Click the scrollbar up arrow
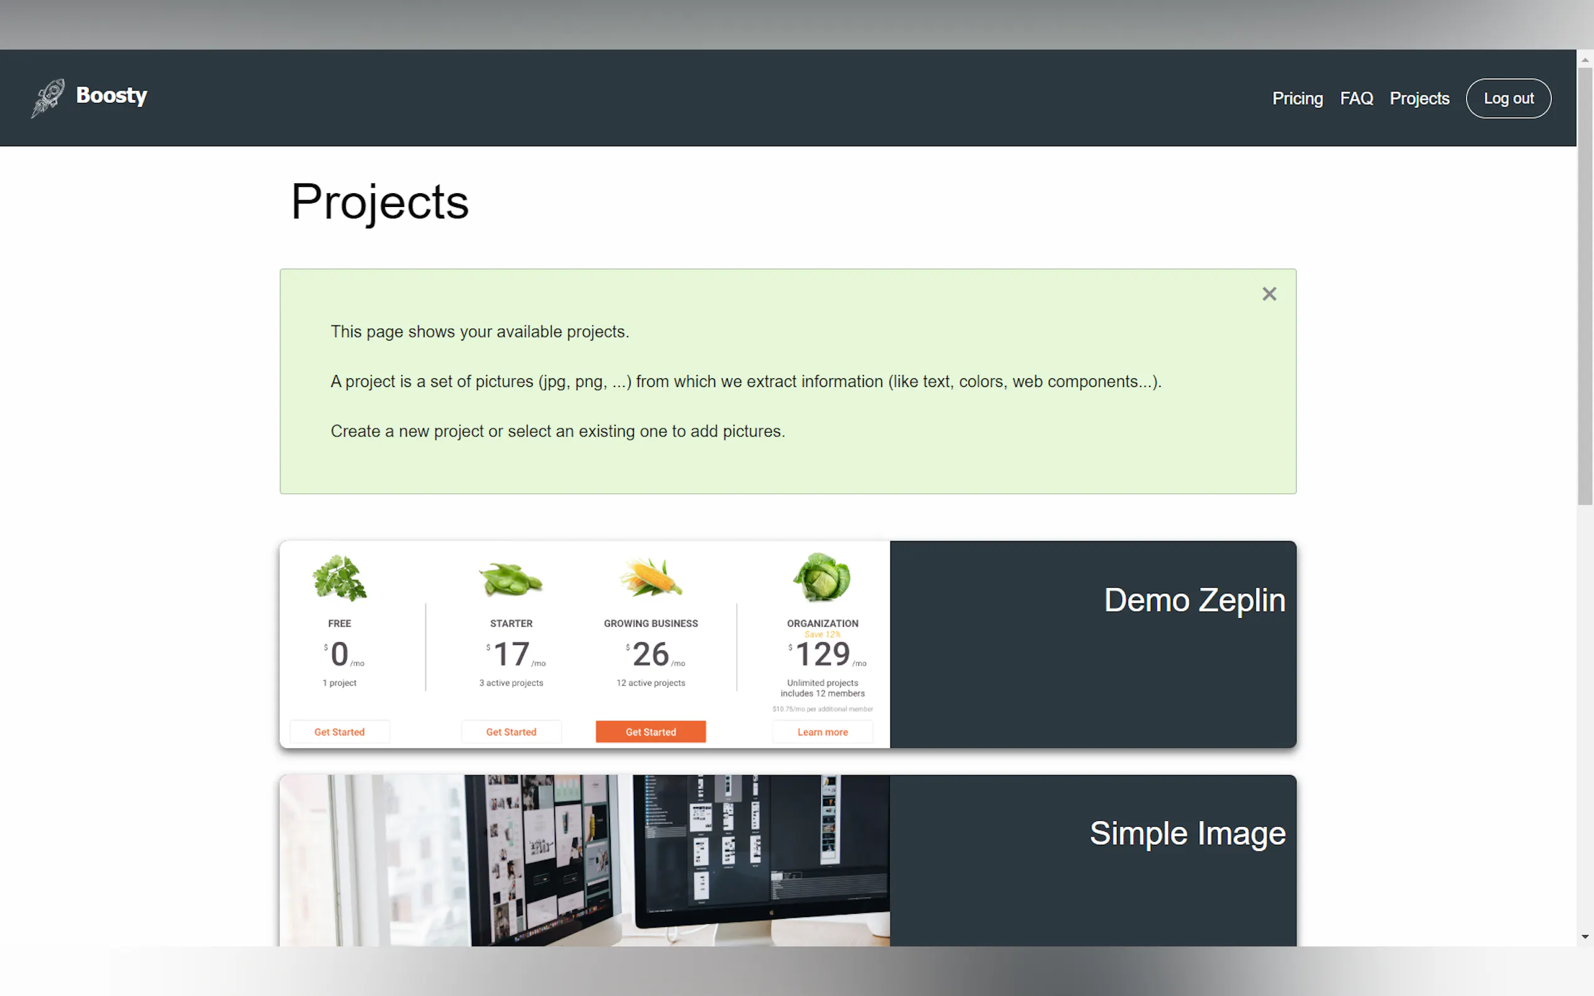Image resolution: width=1594 pixels, height=996 pixels. [1584, 60]
